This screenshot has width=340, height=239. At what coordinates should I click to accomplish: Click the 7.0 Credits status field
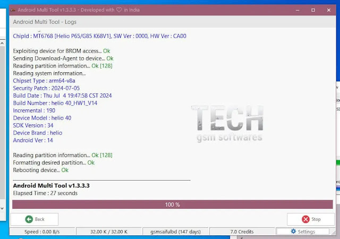click(242, 232)
